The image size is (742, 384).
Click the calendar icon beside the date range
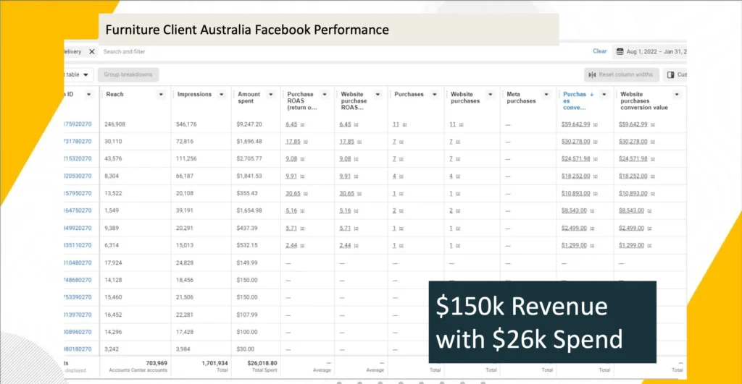coord(620,52)
